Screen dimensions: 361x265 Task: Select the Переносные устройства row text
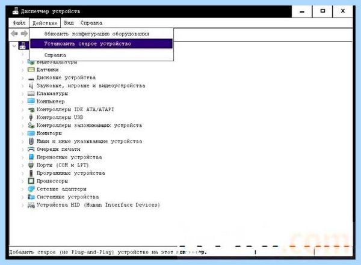pyautogui.click(x=69, y=157)
